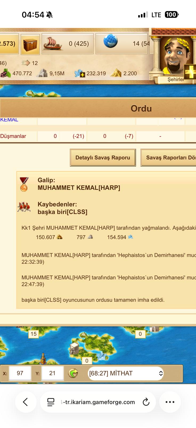Viewport: 196px width, 428px height.
Task: Click marble amount 9,15M
Action: pyautogui.click(x=57, y=73)
